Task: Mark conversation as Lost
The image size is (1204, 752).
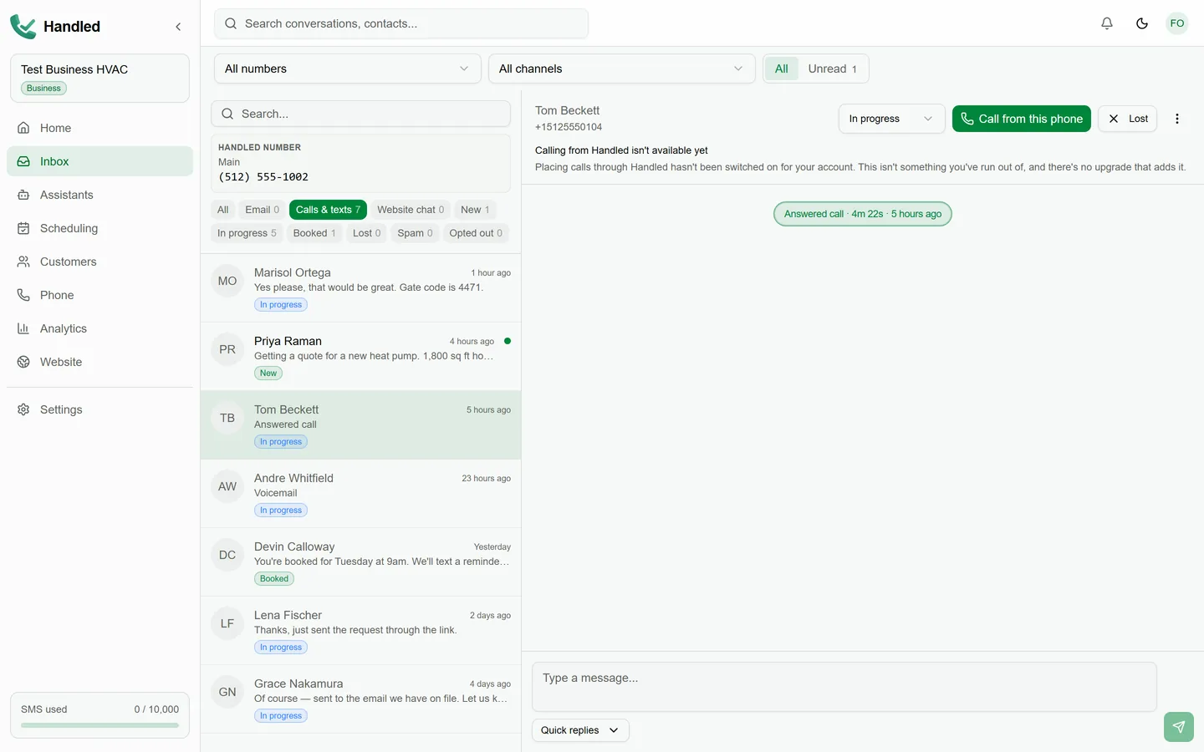Action: click(x=1128, y=119)
